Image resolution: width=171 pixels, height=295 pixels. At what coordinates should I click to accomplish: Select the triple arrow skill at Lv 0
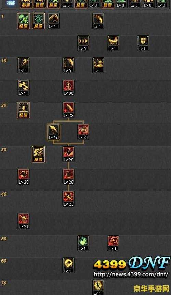(x=83, y=43)
